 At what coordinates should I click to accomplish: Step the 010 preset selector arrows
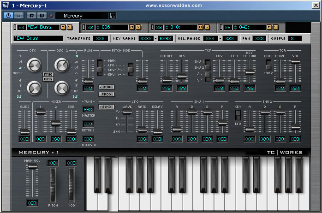click(167, 27)
